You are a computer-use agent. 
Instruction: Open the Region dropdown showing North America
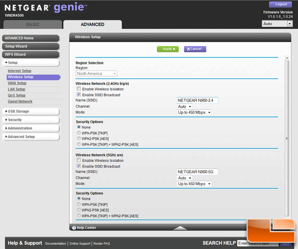pyautogui.click(x=96, y=74)
